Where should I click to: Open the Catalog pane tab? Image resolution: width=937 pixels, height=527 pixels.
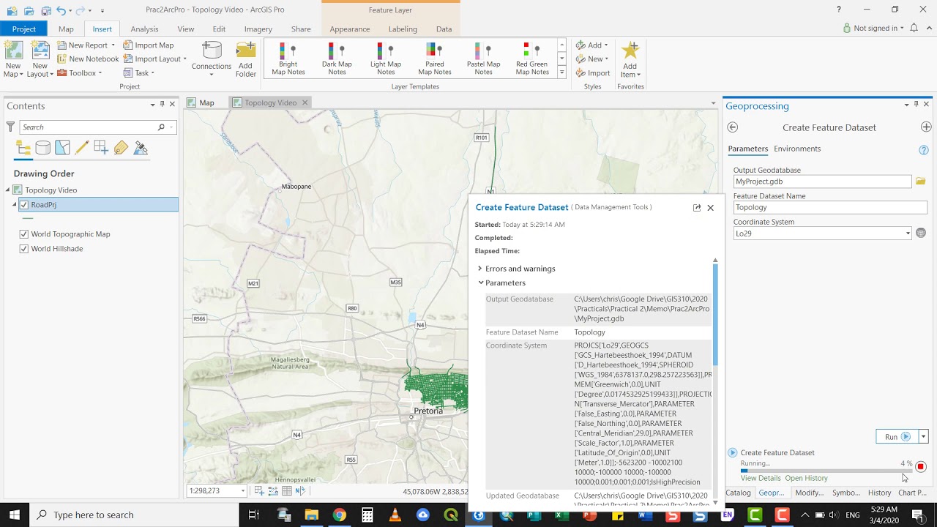[x=738, y=493]
